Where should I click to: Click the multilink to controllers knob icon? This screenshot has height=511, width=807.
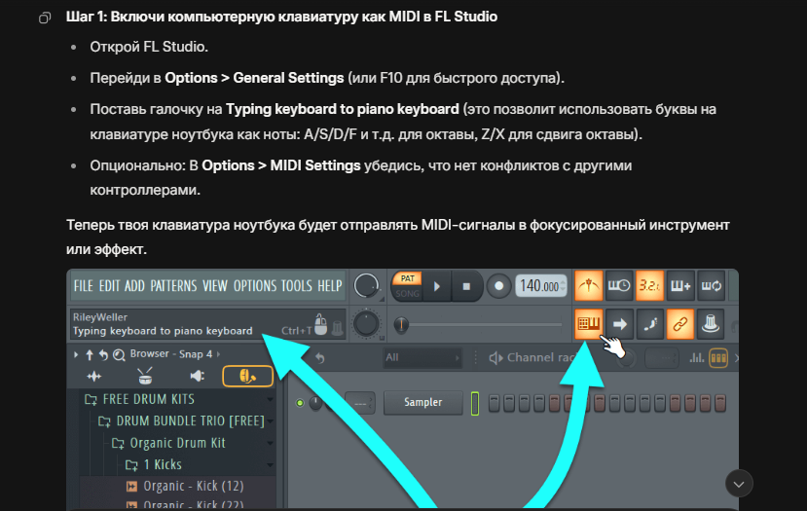point(711,324)
